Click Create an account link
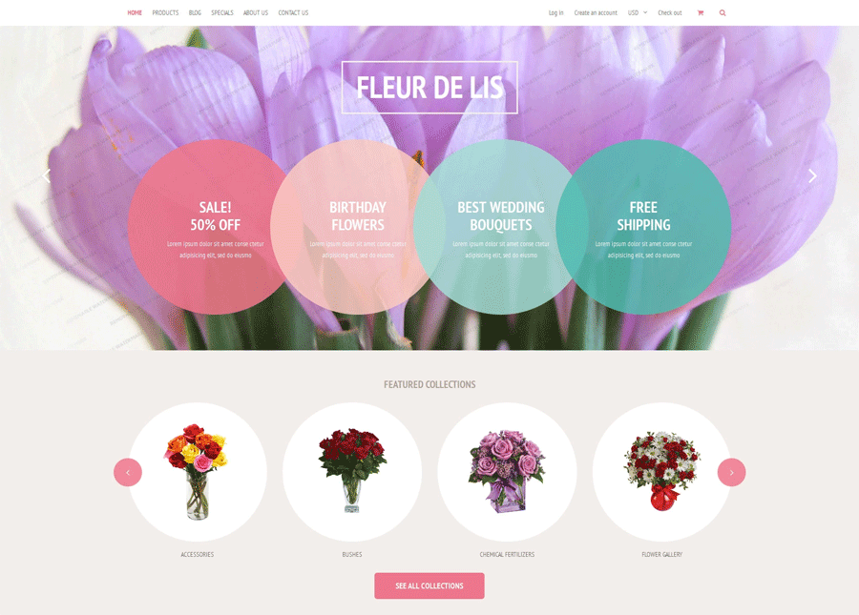Screen dimensions: 859x615 [x=596, y=12]
